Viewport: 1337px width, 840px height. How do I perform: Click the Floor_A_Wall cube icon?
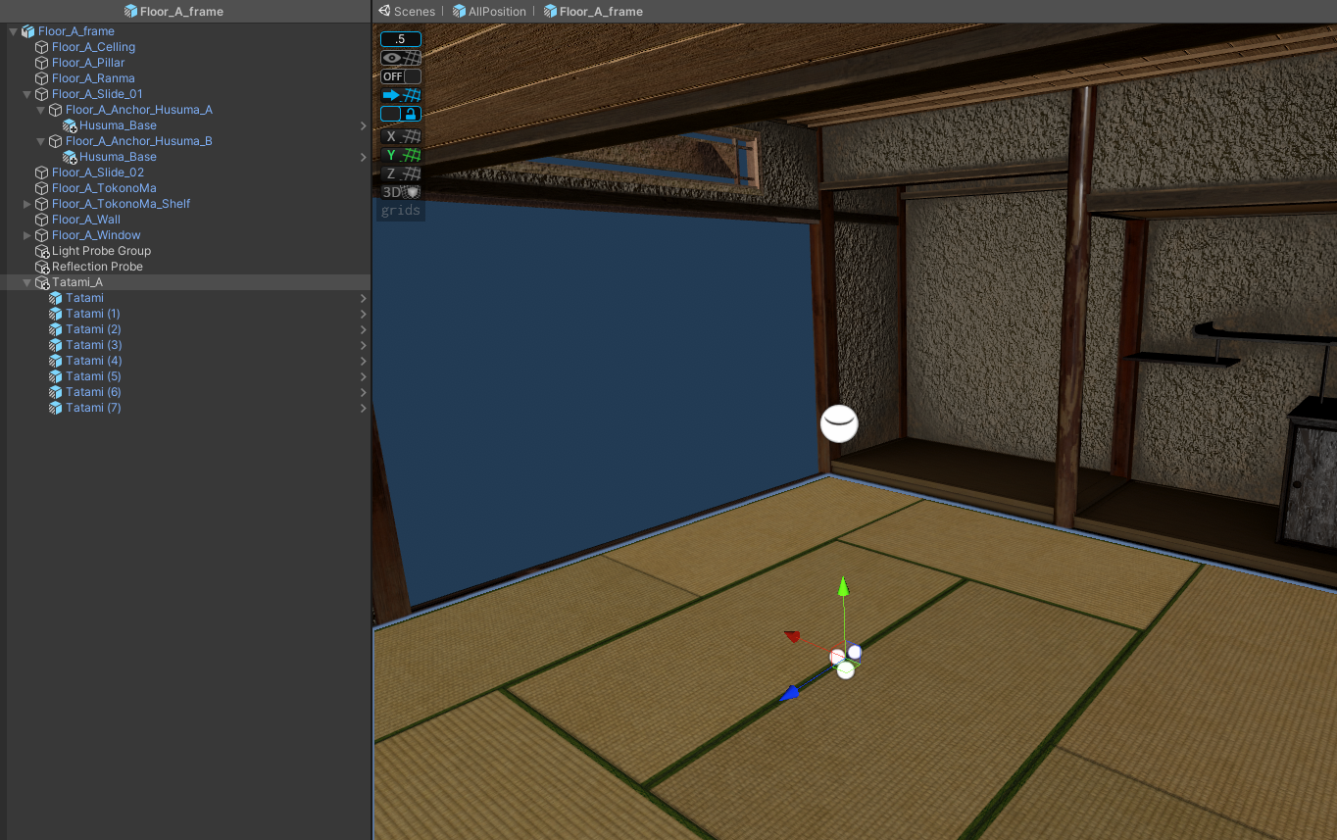click(42, 220)
